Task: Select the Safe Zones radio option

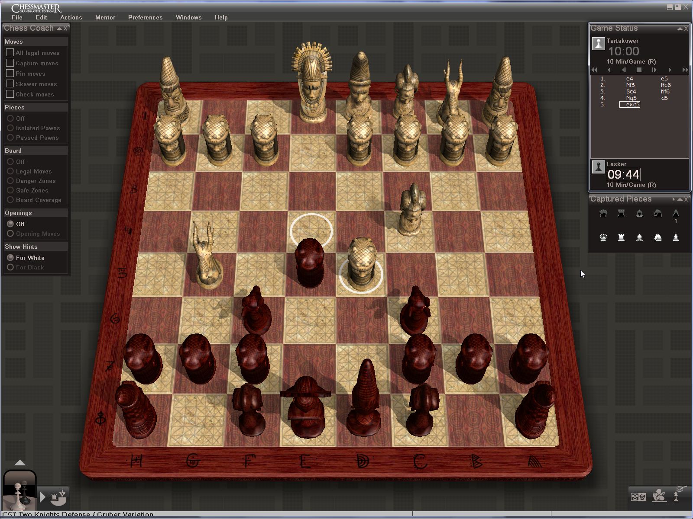Action: 10,190
